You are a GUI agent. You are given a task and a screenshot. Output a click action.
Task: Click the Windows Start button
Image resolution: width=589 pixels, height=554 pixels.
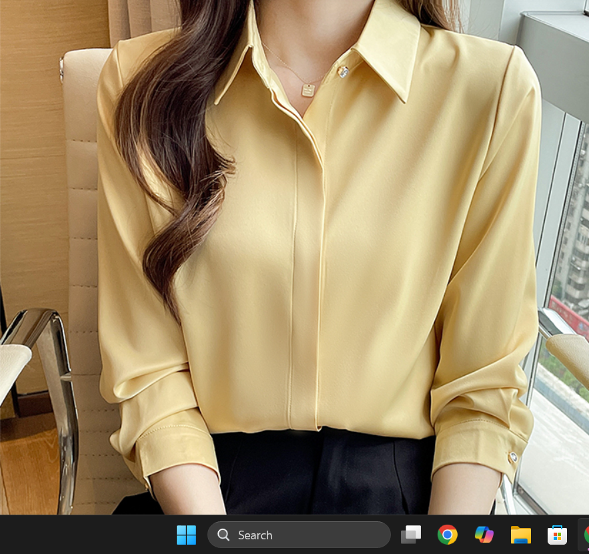pos(186,535)
